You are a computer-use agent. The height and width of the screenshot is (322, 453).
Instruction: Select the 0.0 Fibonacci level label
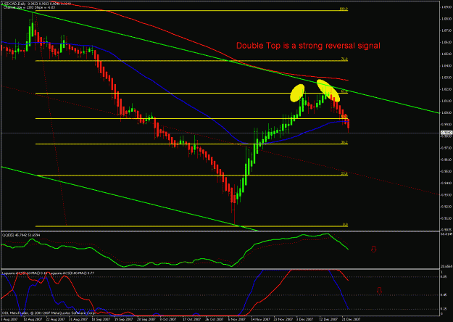pyautogui.click(x=345, y=225)
